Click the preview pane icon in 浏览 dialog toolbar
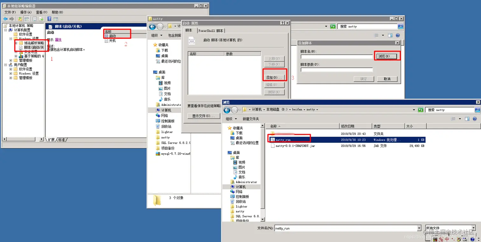 click(x=467, y=119)
